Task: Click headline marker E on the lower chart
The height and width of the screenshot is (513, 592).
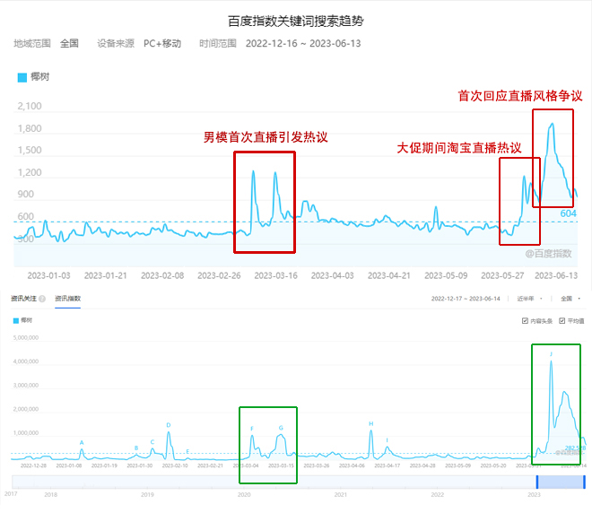Action: click(x=187, y=452)
